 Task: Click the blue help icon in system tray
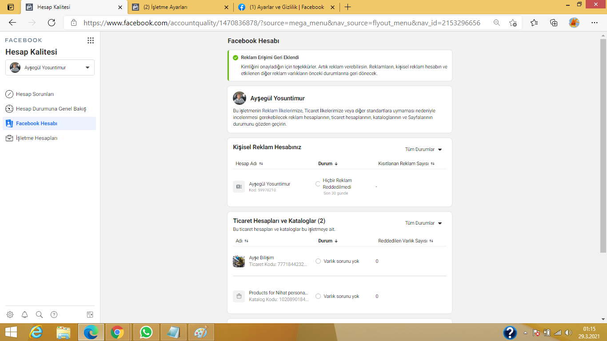pos(510,333)
